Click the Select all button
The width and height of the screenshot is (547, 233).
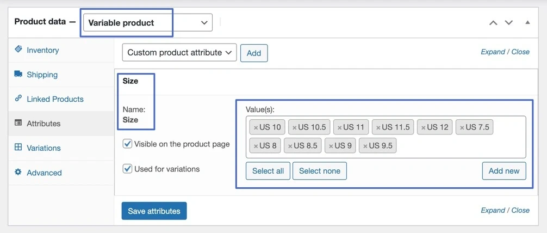click(x=268, y=171)
